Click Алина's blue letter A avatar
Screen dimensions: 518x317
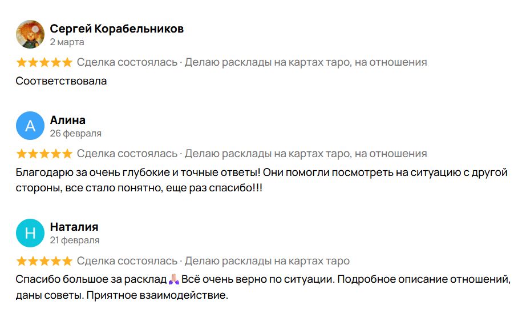pos(30,126)
